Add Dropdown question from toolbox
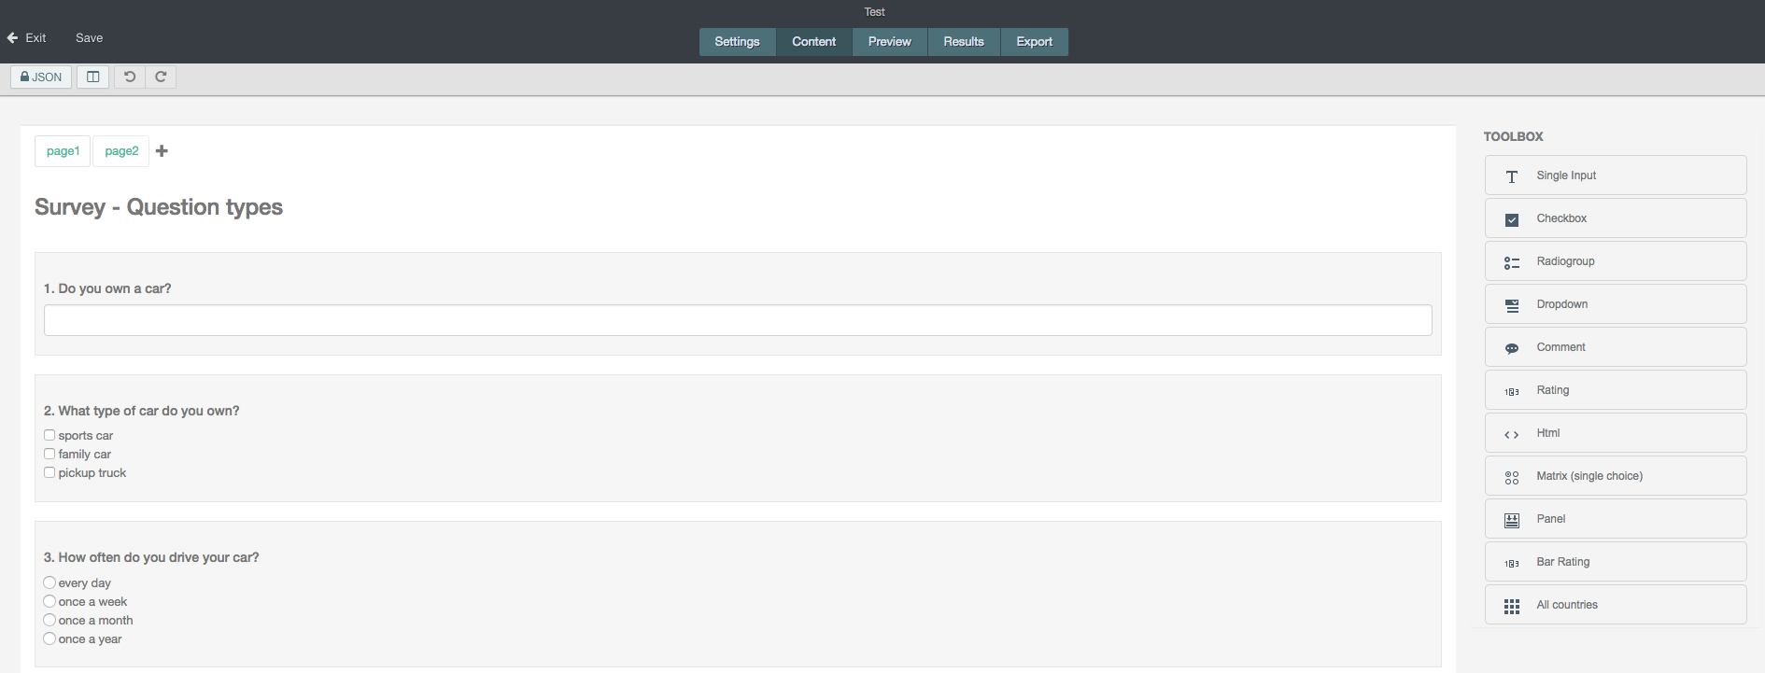 (1616, 304)
